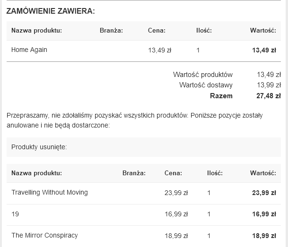This screenshot has width=288, height=247.
Task: Click the Wartość dostawy label
Action: tap(206, 85)
